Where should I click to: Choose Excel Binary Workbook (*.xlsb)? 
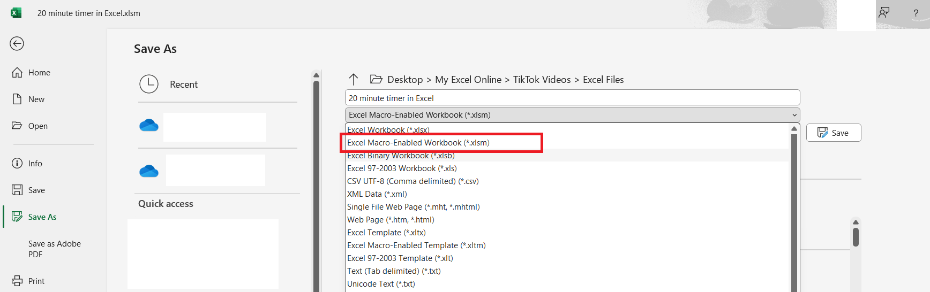click(567, 156)
